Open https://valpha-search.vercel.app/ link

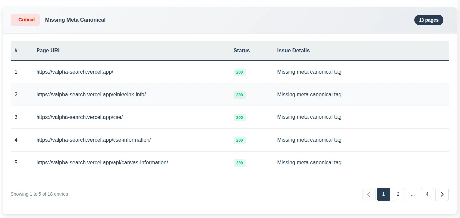point(74,72)
